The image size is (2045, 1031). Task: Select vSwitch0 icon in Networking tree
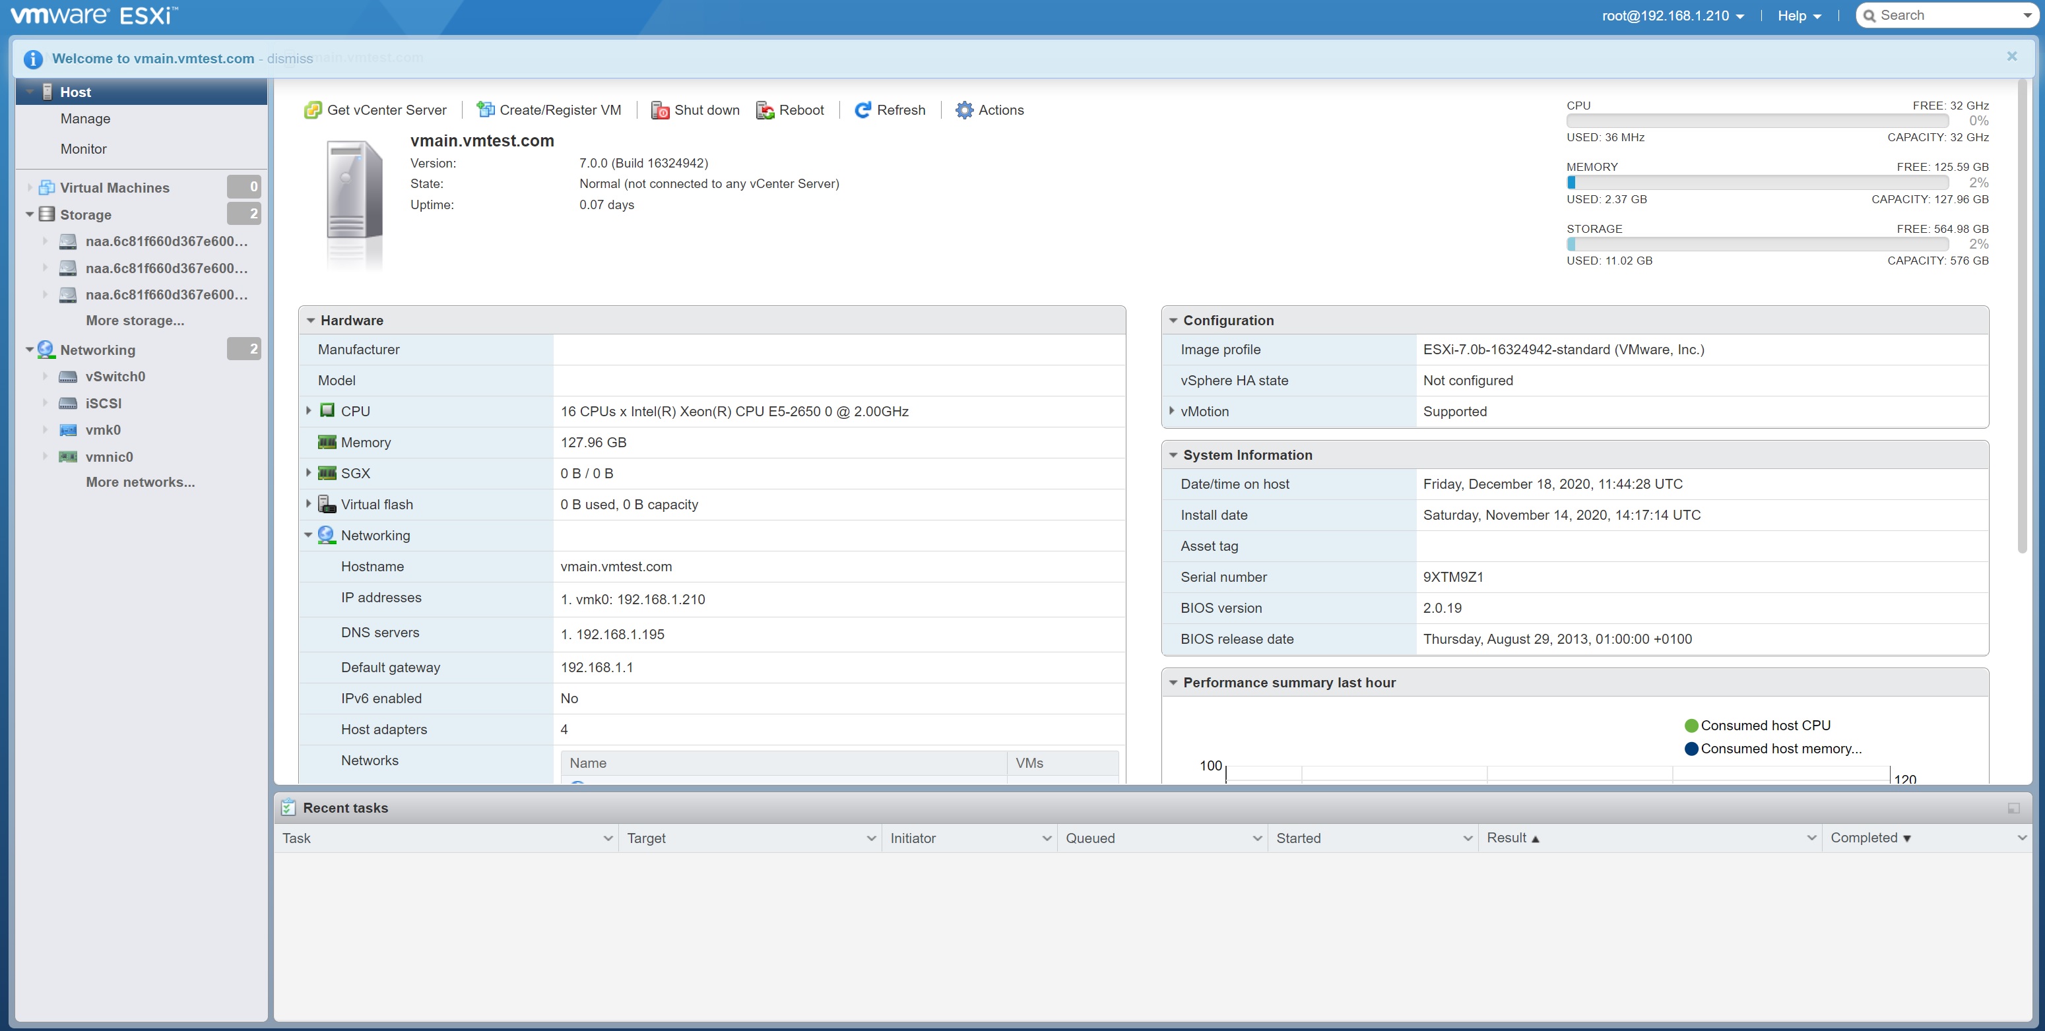pos(68,377)
